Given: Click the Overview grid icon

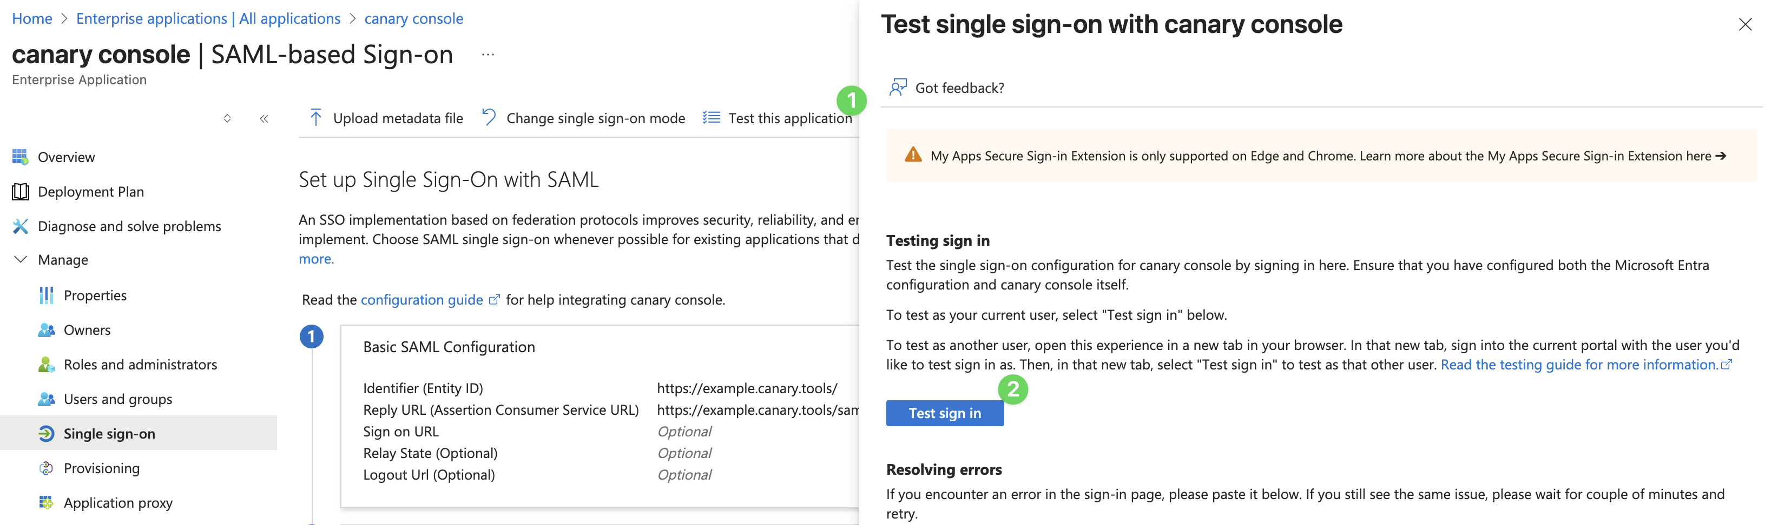Looking at the screenshot, I should pyautogui.click(x=20, y=157).
